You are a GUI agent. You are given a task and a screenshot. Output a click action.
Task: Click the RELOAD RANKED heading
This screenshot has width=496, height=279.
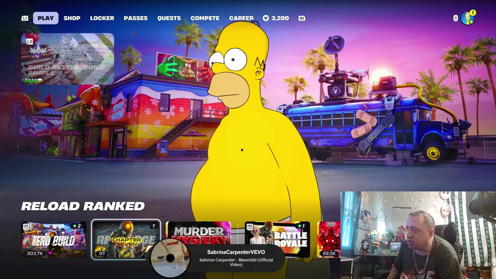click(x=83, y=206)
